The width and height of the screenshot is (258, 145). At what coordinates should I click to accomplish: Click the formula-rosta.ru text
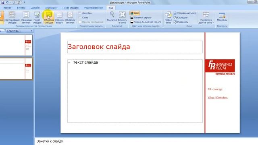click(x=225, y=74)
